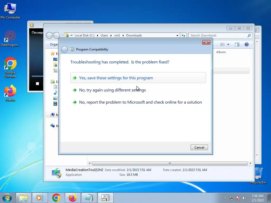Screen dimensions: 271x203
Task: Open the Recycle Bin
Action: tap(258, 176)
